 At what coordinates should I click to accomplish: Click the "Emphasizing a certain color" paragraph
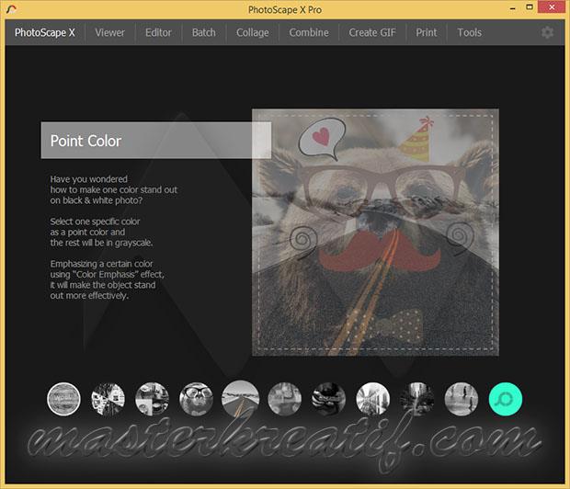click(107, 279)
